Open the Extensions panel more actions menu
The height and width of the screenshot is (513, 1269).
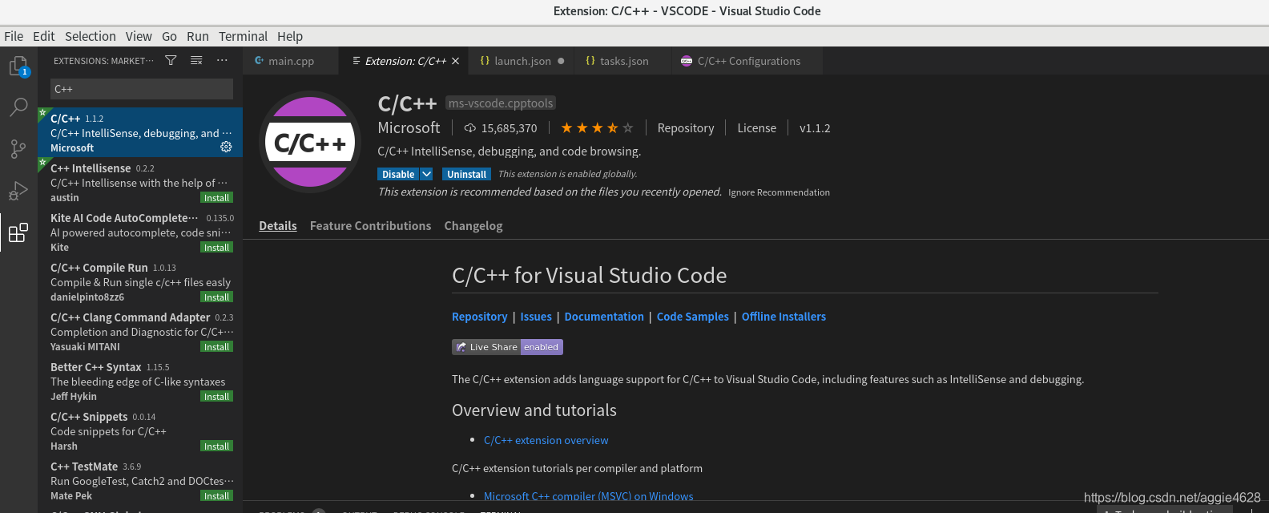click(x=222, y=61)
